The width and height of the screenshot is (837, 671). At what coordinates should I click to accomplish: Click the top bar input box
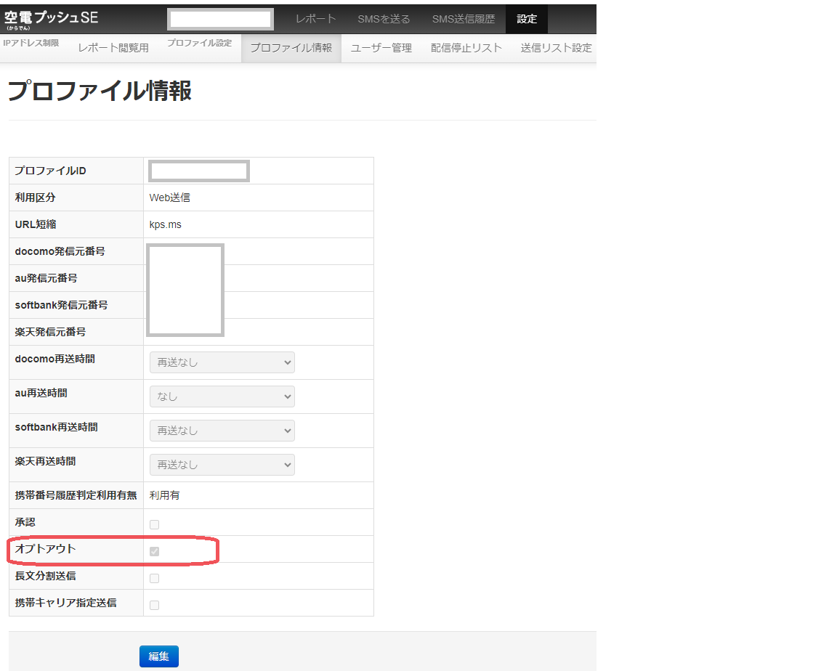[x=220, y=19]
